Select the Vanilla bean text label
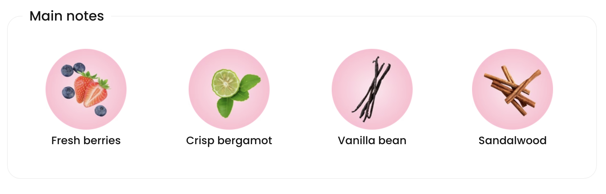The height and width of the screenshot is (194, 606). (372, 140)
